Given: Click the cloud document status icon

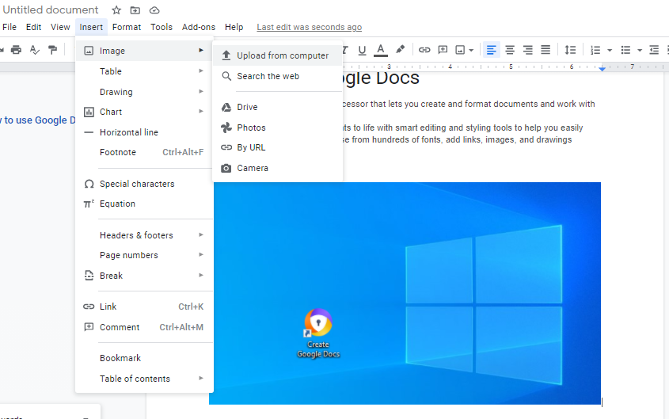Looking at the screenshot, I should pyautogui.click(x=154, y=10).
